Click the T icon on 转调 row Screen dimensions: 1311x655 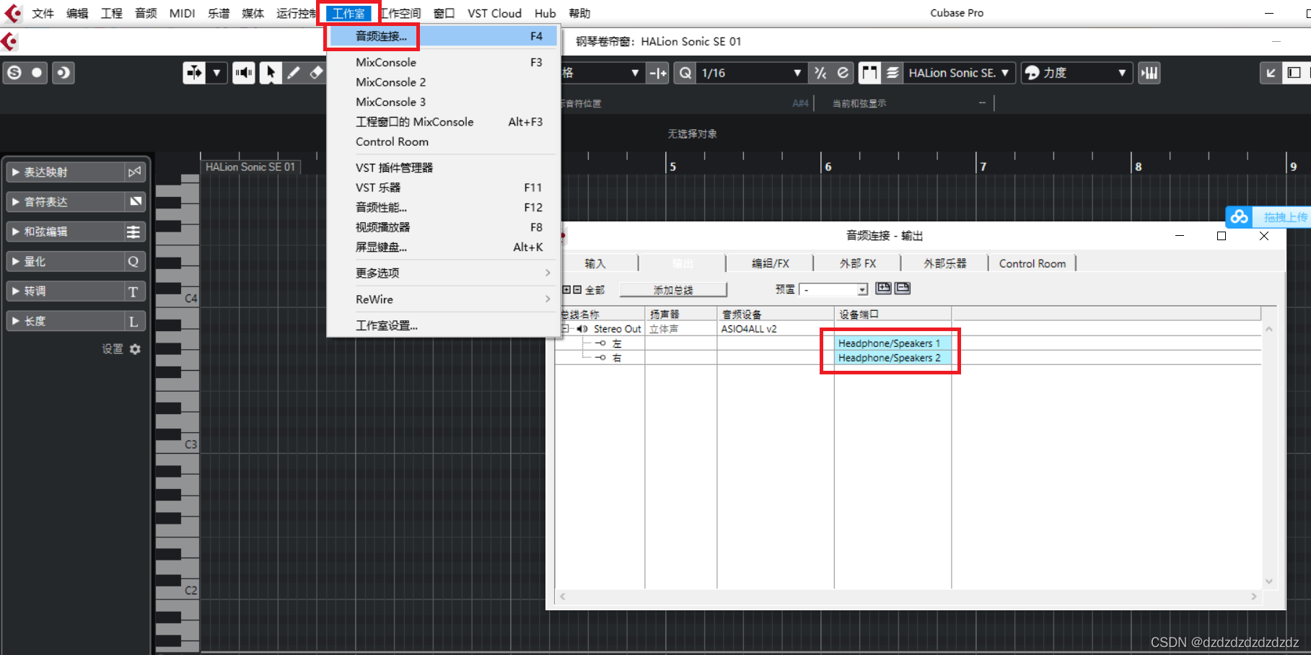(133, 291)
